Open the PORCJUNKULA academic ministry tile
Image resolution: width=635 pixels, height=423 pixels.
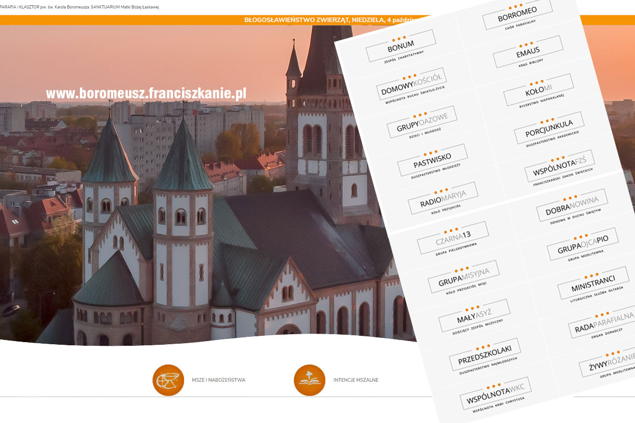(549, 128)
